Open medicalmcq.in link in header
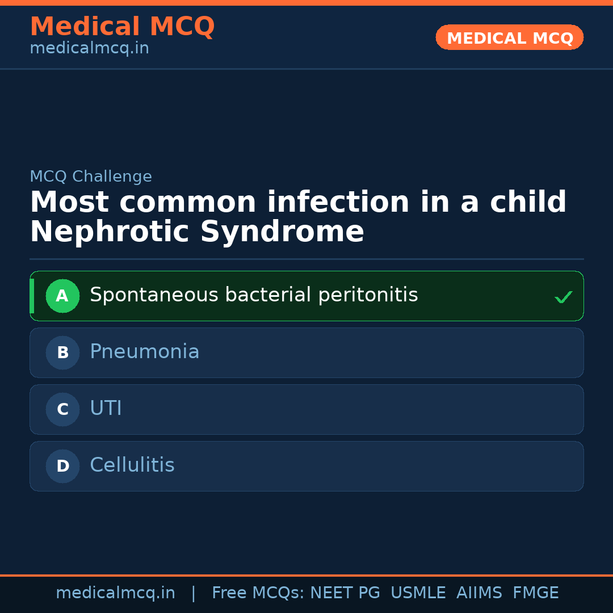 [x=89, y=49]
